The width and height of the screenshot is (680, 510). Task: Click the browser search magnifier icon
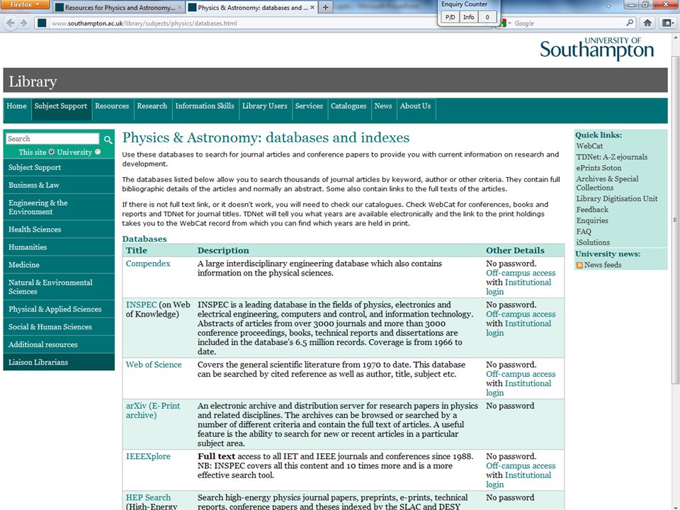coord(630,23)
